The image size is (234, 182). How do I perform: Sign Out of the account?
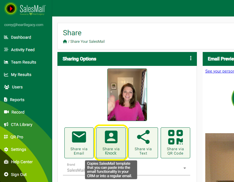[x=19, y=174]
